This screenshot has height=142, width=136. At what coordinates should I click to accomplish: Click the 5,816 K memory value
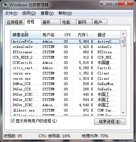[86, 63]
